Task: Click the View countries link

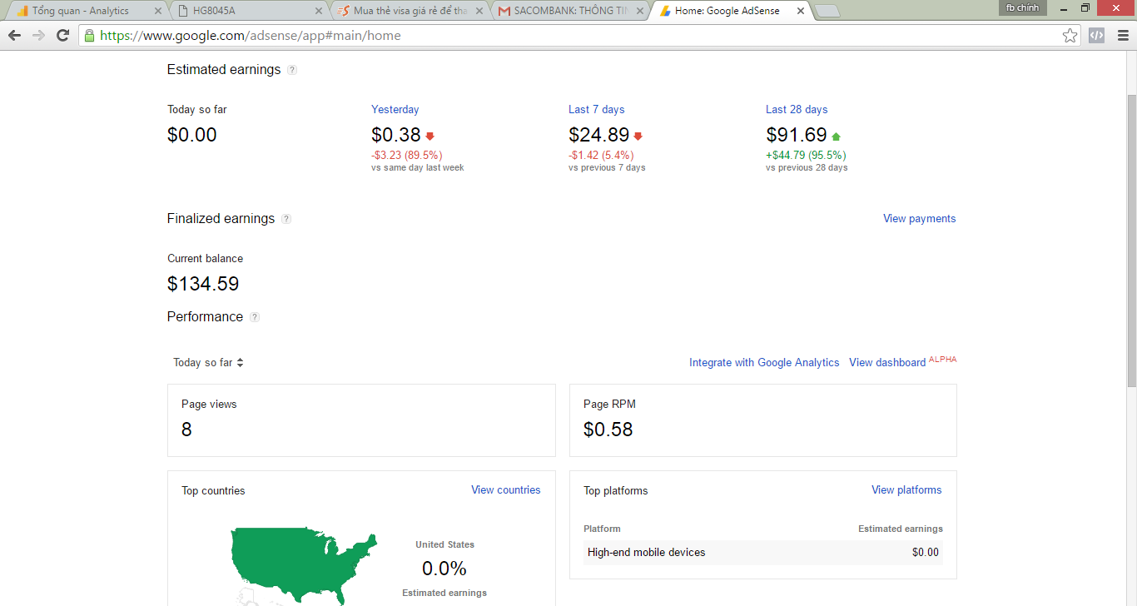Action: [505, 490]
